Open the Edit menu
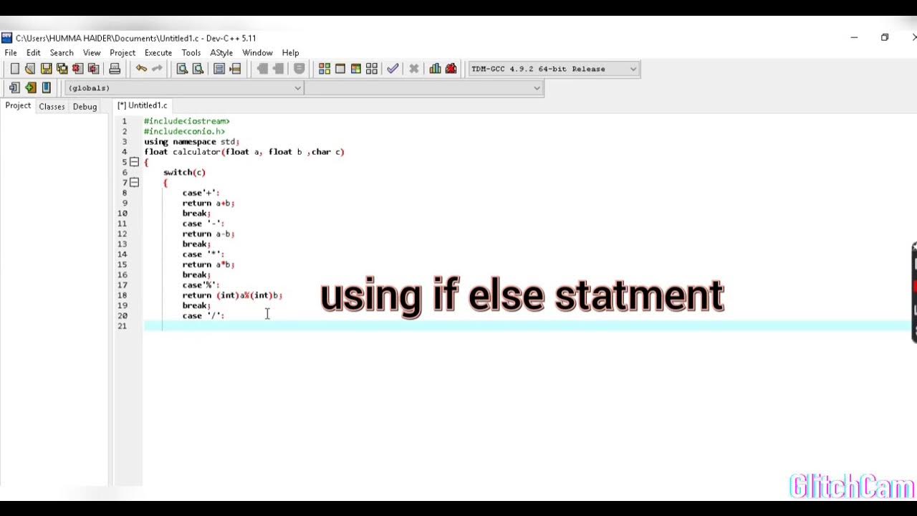This screenshot has width=917, height=516. coord(34,53)
